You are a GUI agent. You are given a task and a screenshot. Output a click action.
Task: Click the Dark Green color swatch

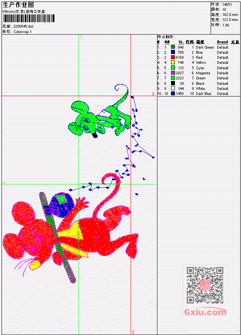(173, 47)
